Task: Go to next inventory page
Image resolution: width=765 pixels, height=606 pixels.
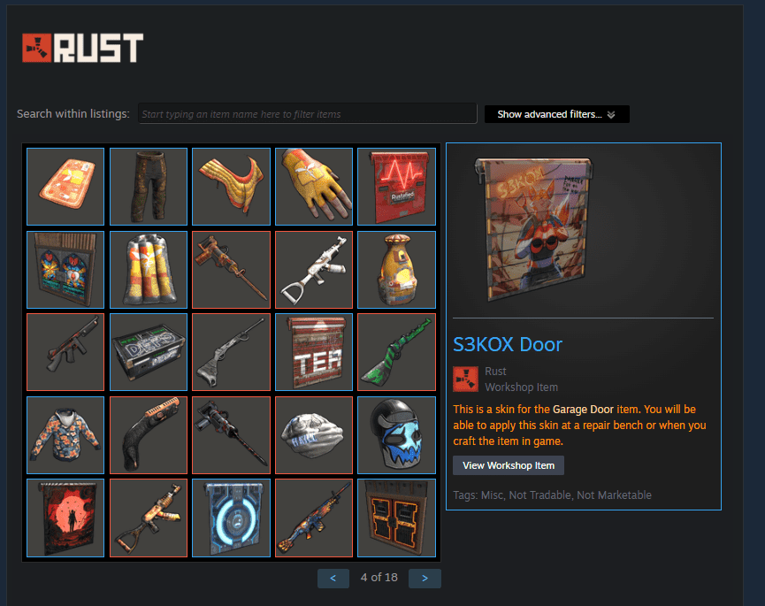Action: (425, 579)
